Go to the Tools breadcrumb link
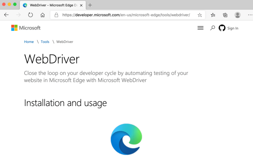This screenshot has width=253, height=157. [x=45, y=42]
